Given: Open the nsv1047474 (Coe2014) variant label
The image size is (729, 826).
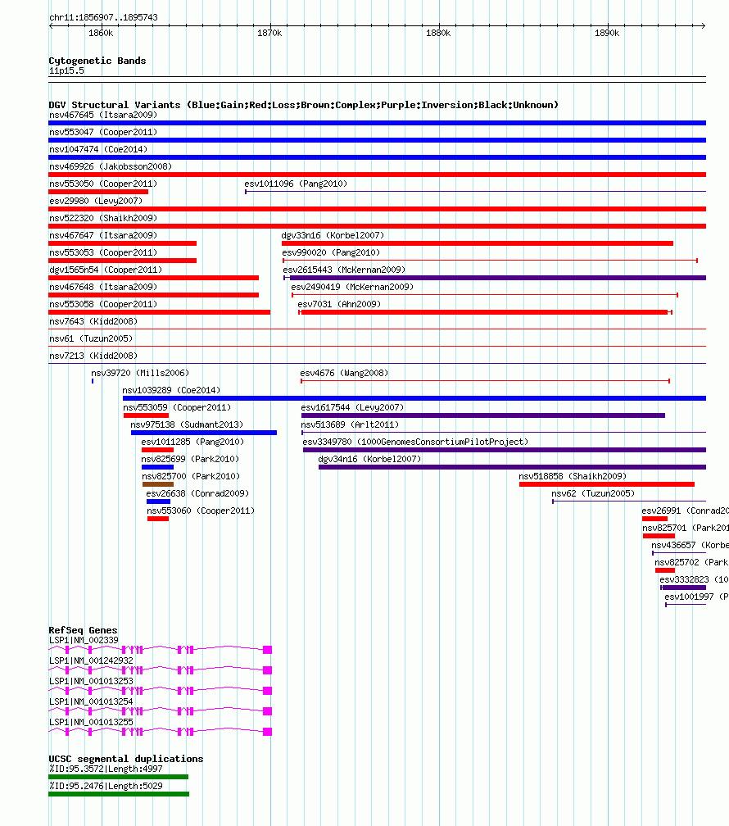Looking at the screenshot, I should click(98, 150).
